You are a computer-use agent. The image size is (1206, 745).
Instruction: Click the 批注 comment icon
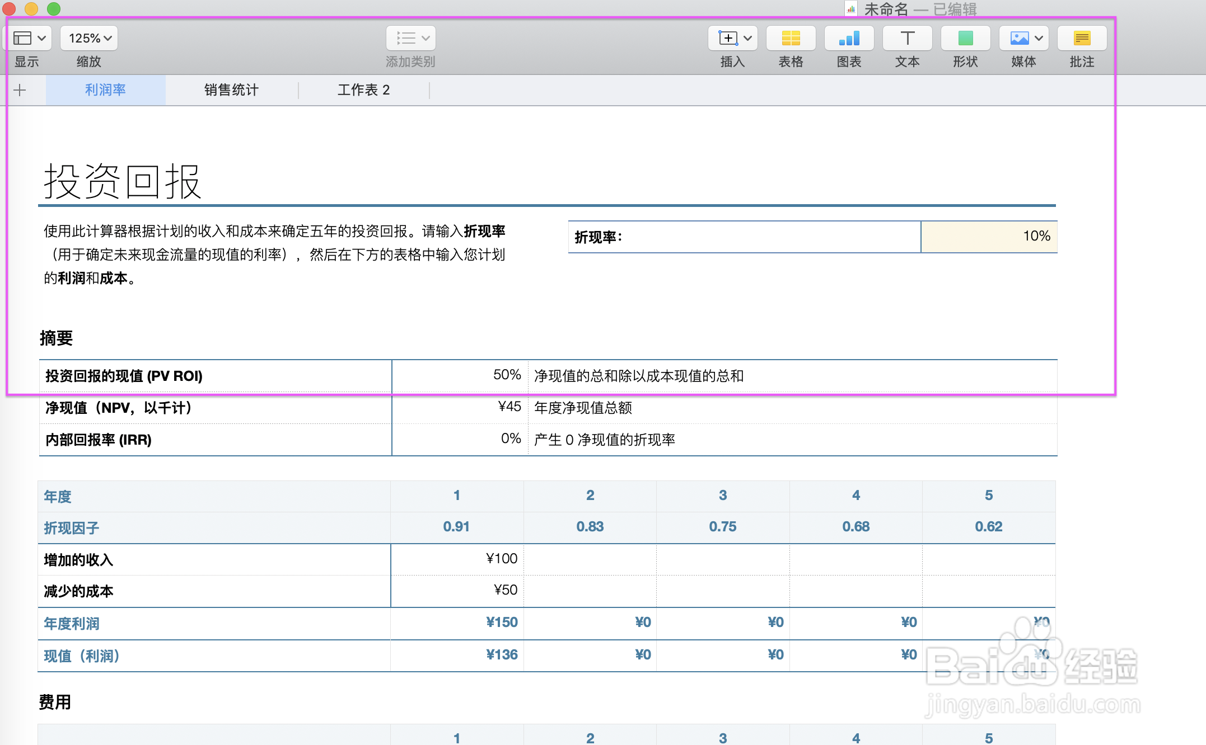1082,38
